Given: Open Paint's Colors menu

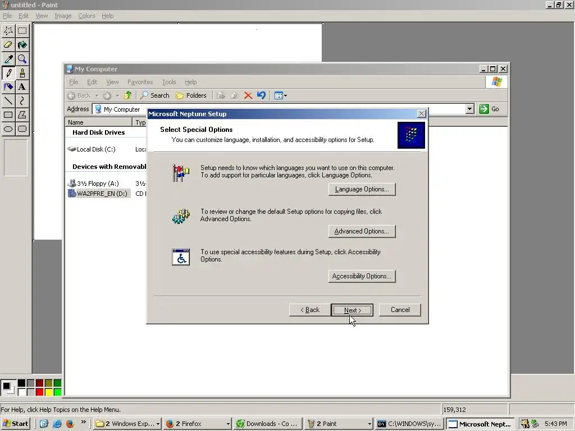Looking at the screenshot, I should pyautogui.click(x=86, y=16).
